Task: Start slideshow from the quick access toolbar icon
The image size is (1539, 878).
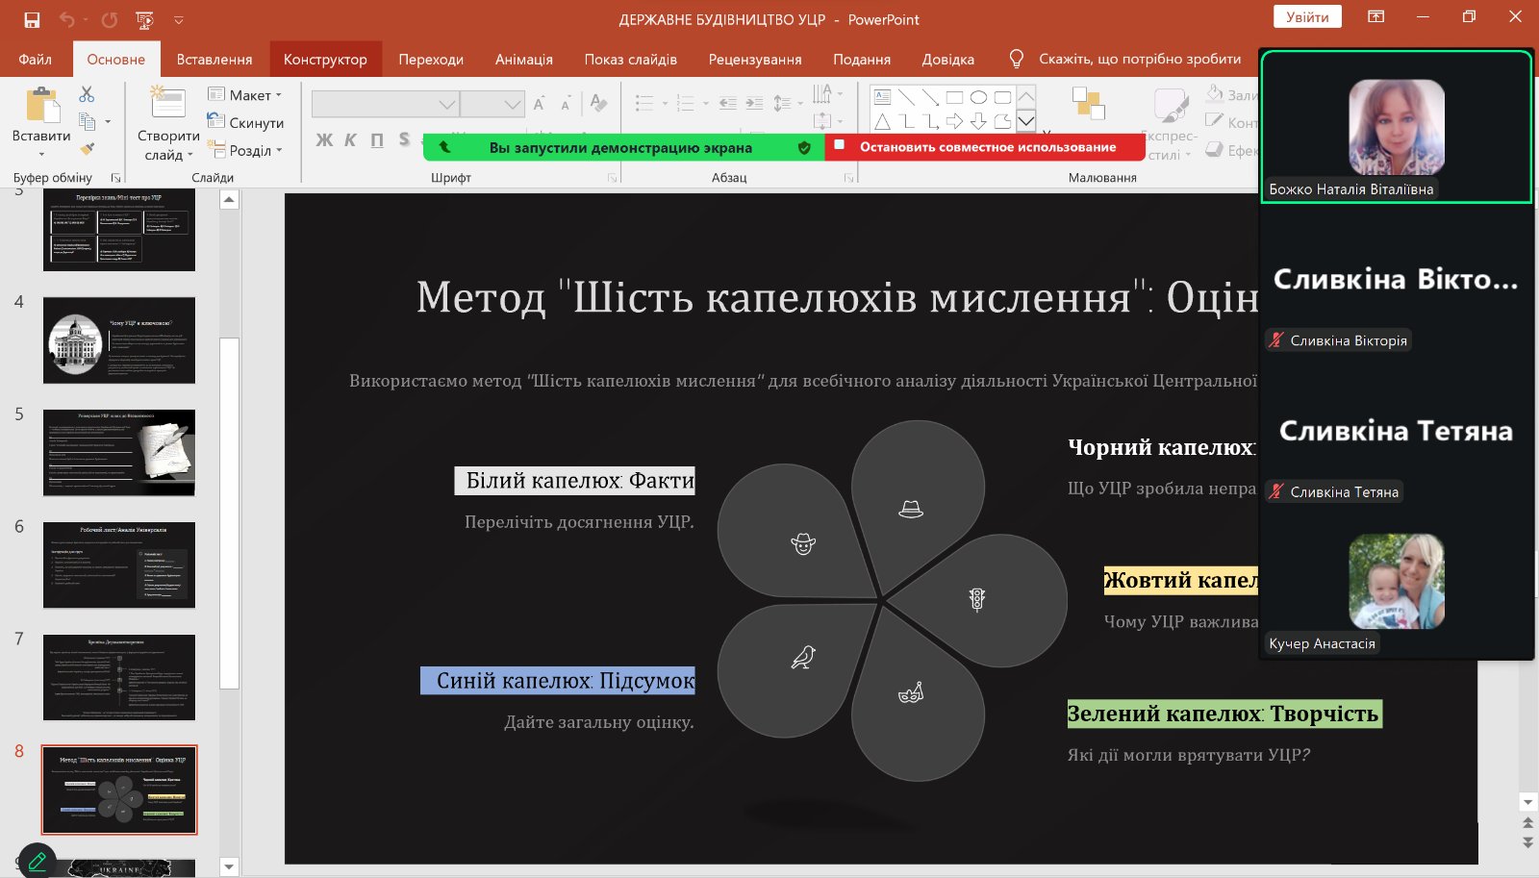Action: tap(144, 19)
